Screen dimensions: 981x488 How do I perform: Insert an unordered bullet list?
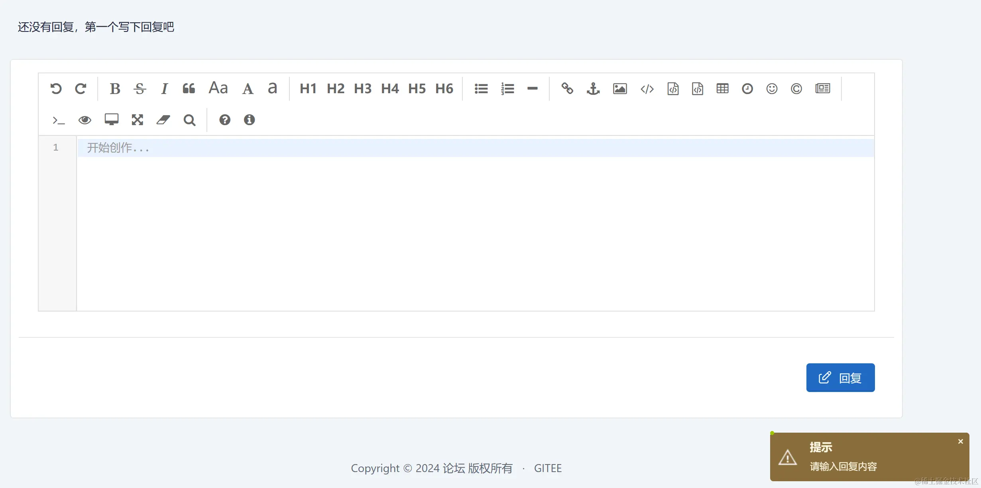pos(481,88)
